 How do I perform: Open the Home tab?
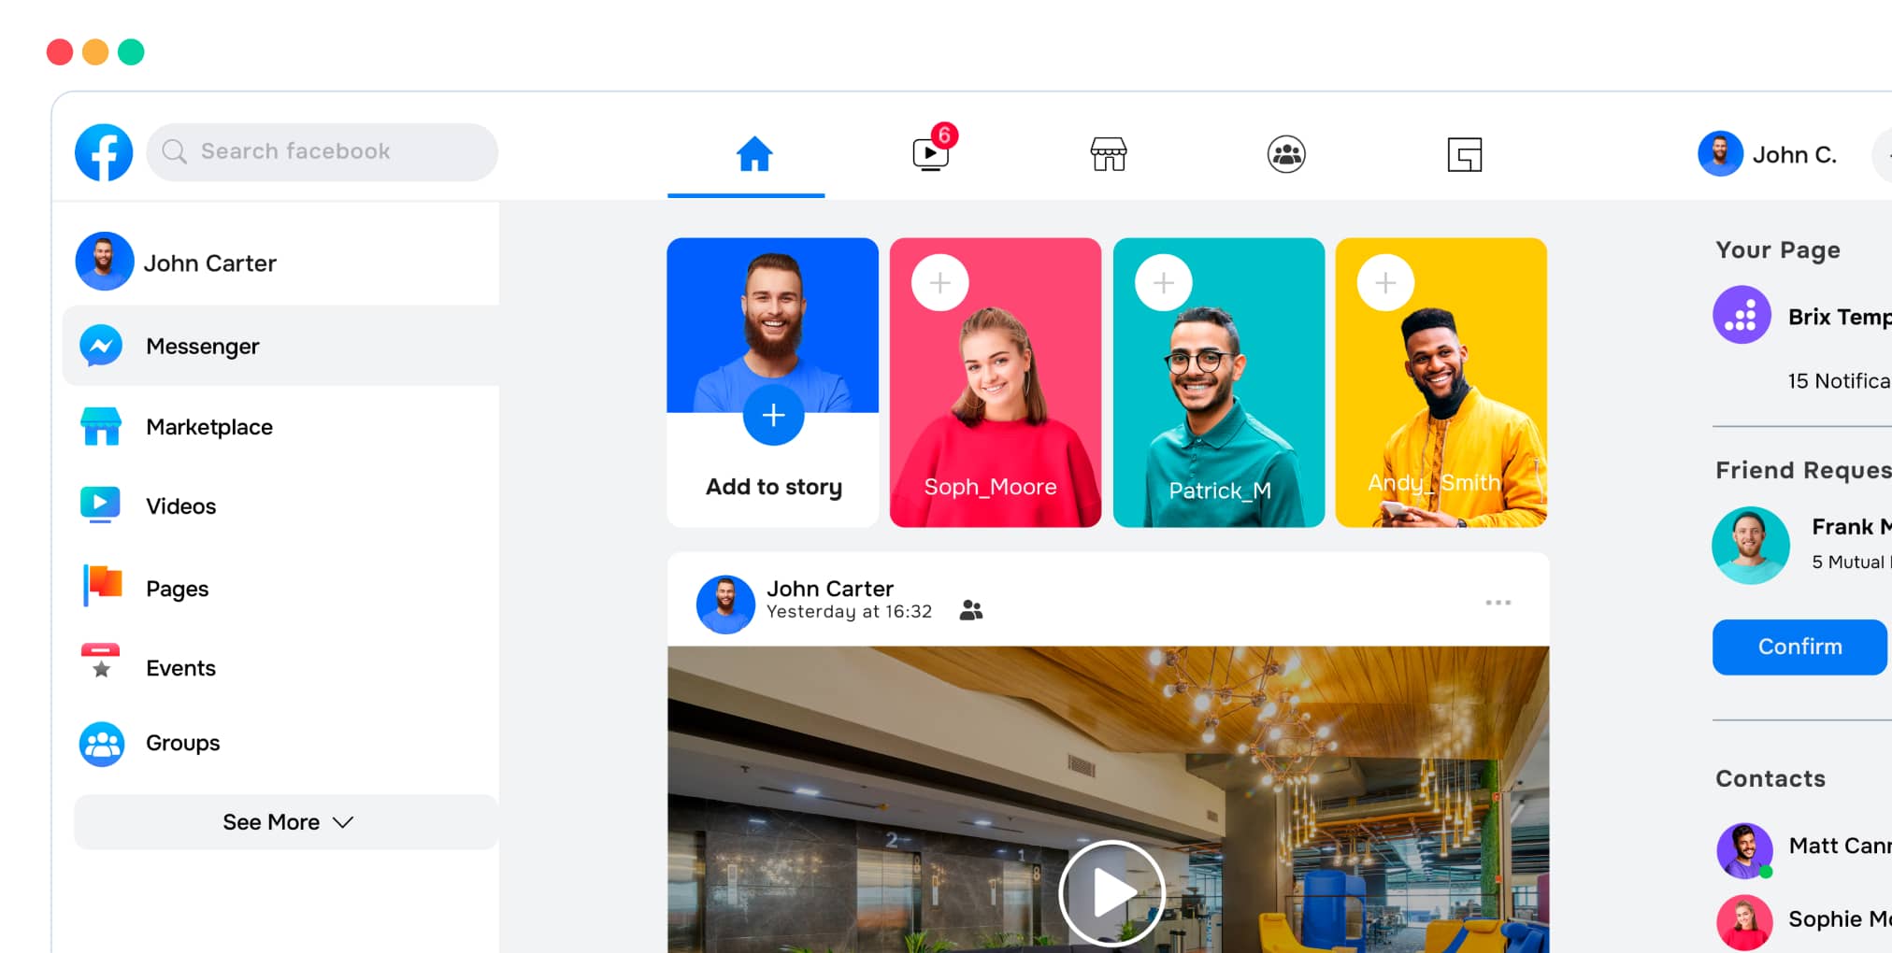coord(753,154)
